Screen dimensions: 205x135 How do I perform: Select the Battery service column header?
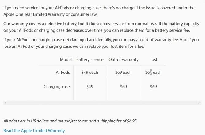(90, 59)
